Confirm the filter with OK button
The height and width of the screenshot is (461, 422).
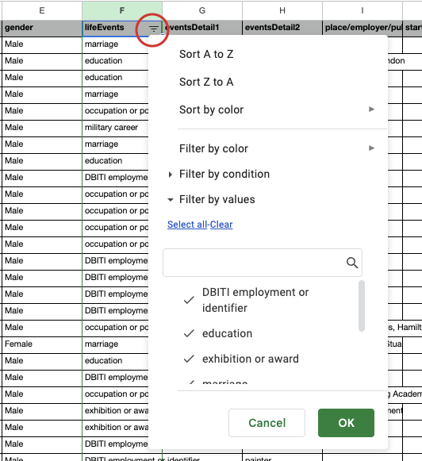coord(346,423)
